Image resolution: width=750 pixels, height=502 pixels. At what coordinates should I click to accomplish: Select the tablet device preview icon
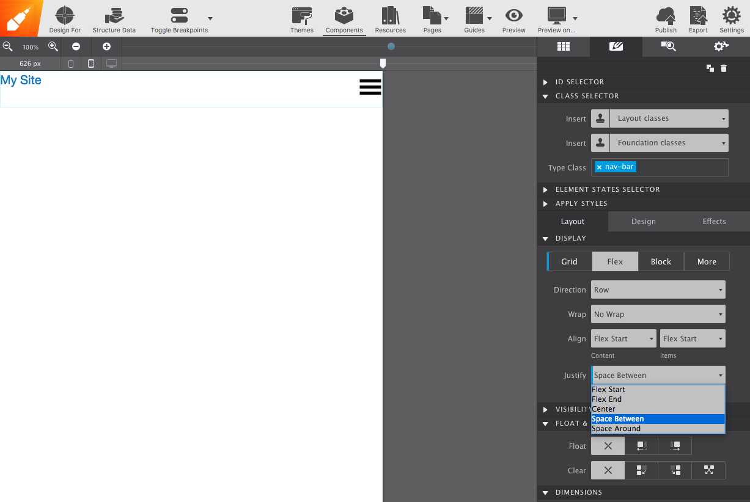(91, 64)
